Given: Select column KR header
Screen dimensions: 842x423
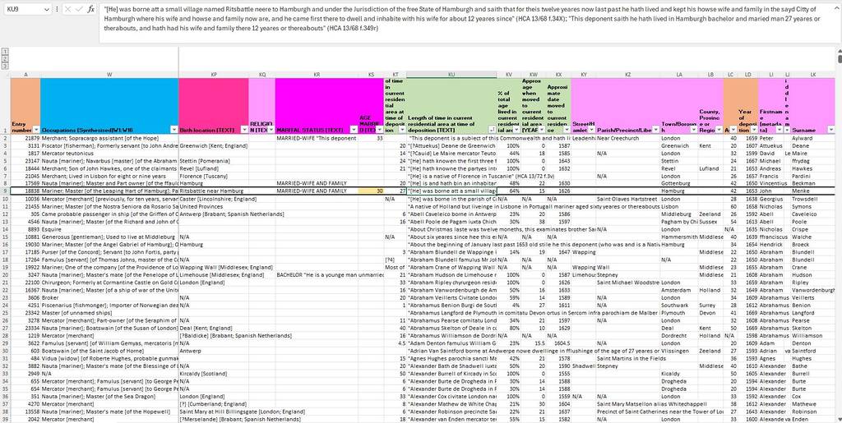Looking at the screenshot, I should [x=317, y=74].
